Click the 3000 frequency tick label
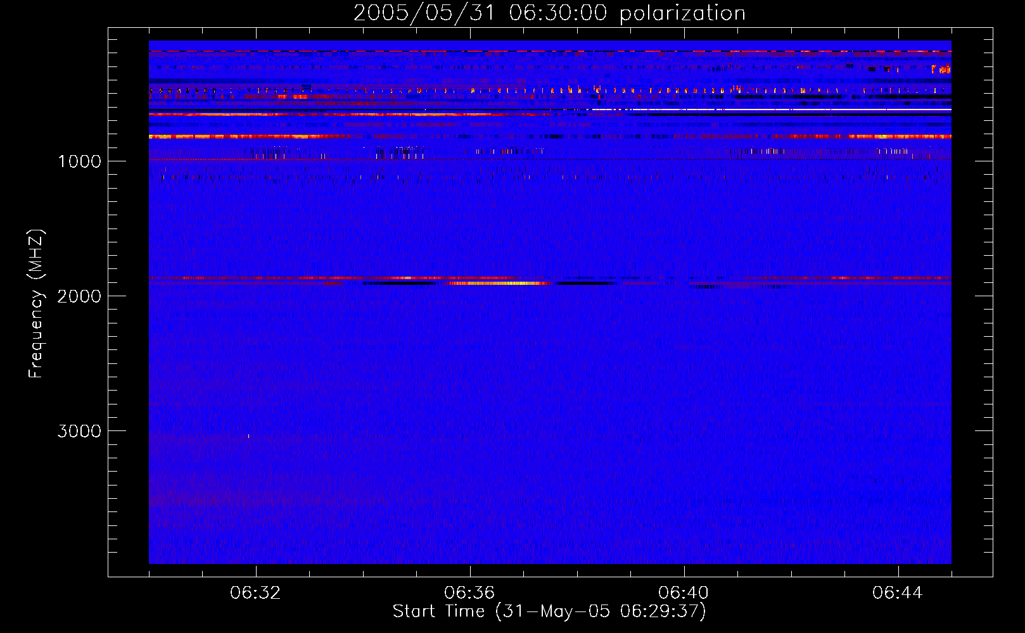The image size is (1025, 633). pyautogui.click(x=79, y=431)
